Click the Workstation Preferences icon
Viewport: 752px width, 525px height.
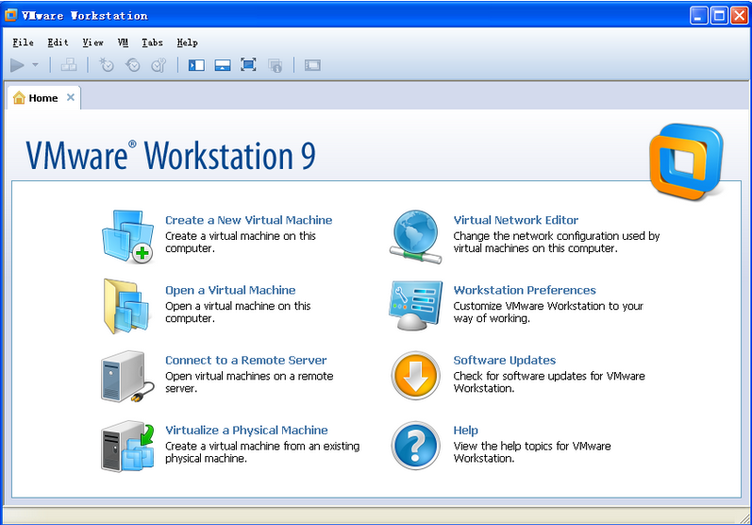[415, 306]
